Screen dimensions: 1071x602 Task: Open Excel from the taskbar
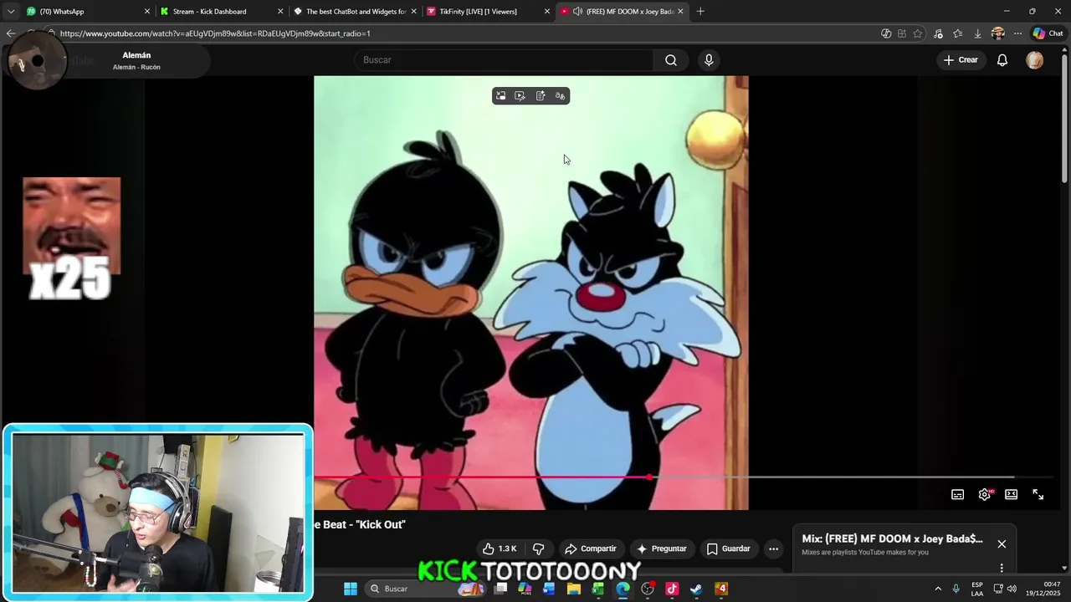[598, 589]
